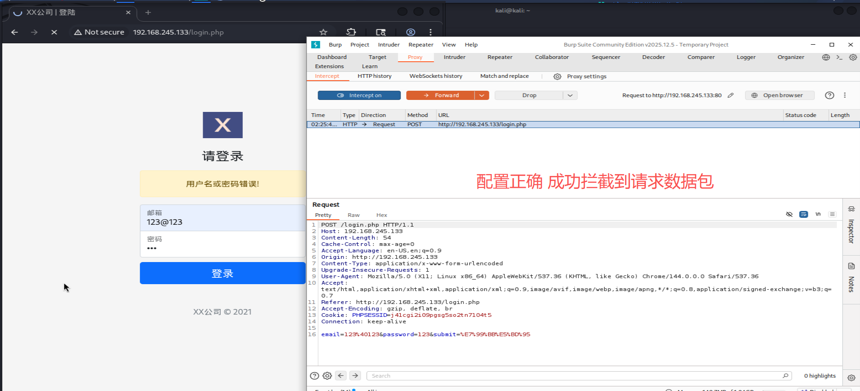
Task: Open the three-dot menu beside Open browser
Action: tap(845, 95)
